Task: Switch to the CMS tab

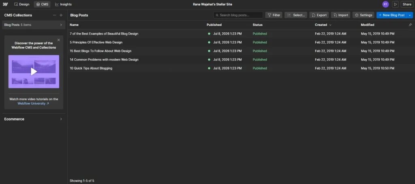Action: click(x=42, y=4)
